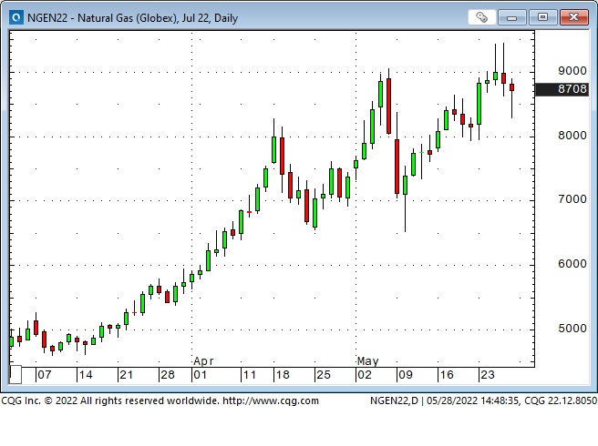Click the http://www.cqg.com footer text
This screenshot has height=446, width=598.
point(271,400)
